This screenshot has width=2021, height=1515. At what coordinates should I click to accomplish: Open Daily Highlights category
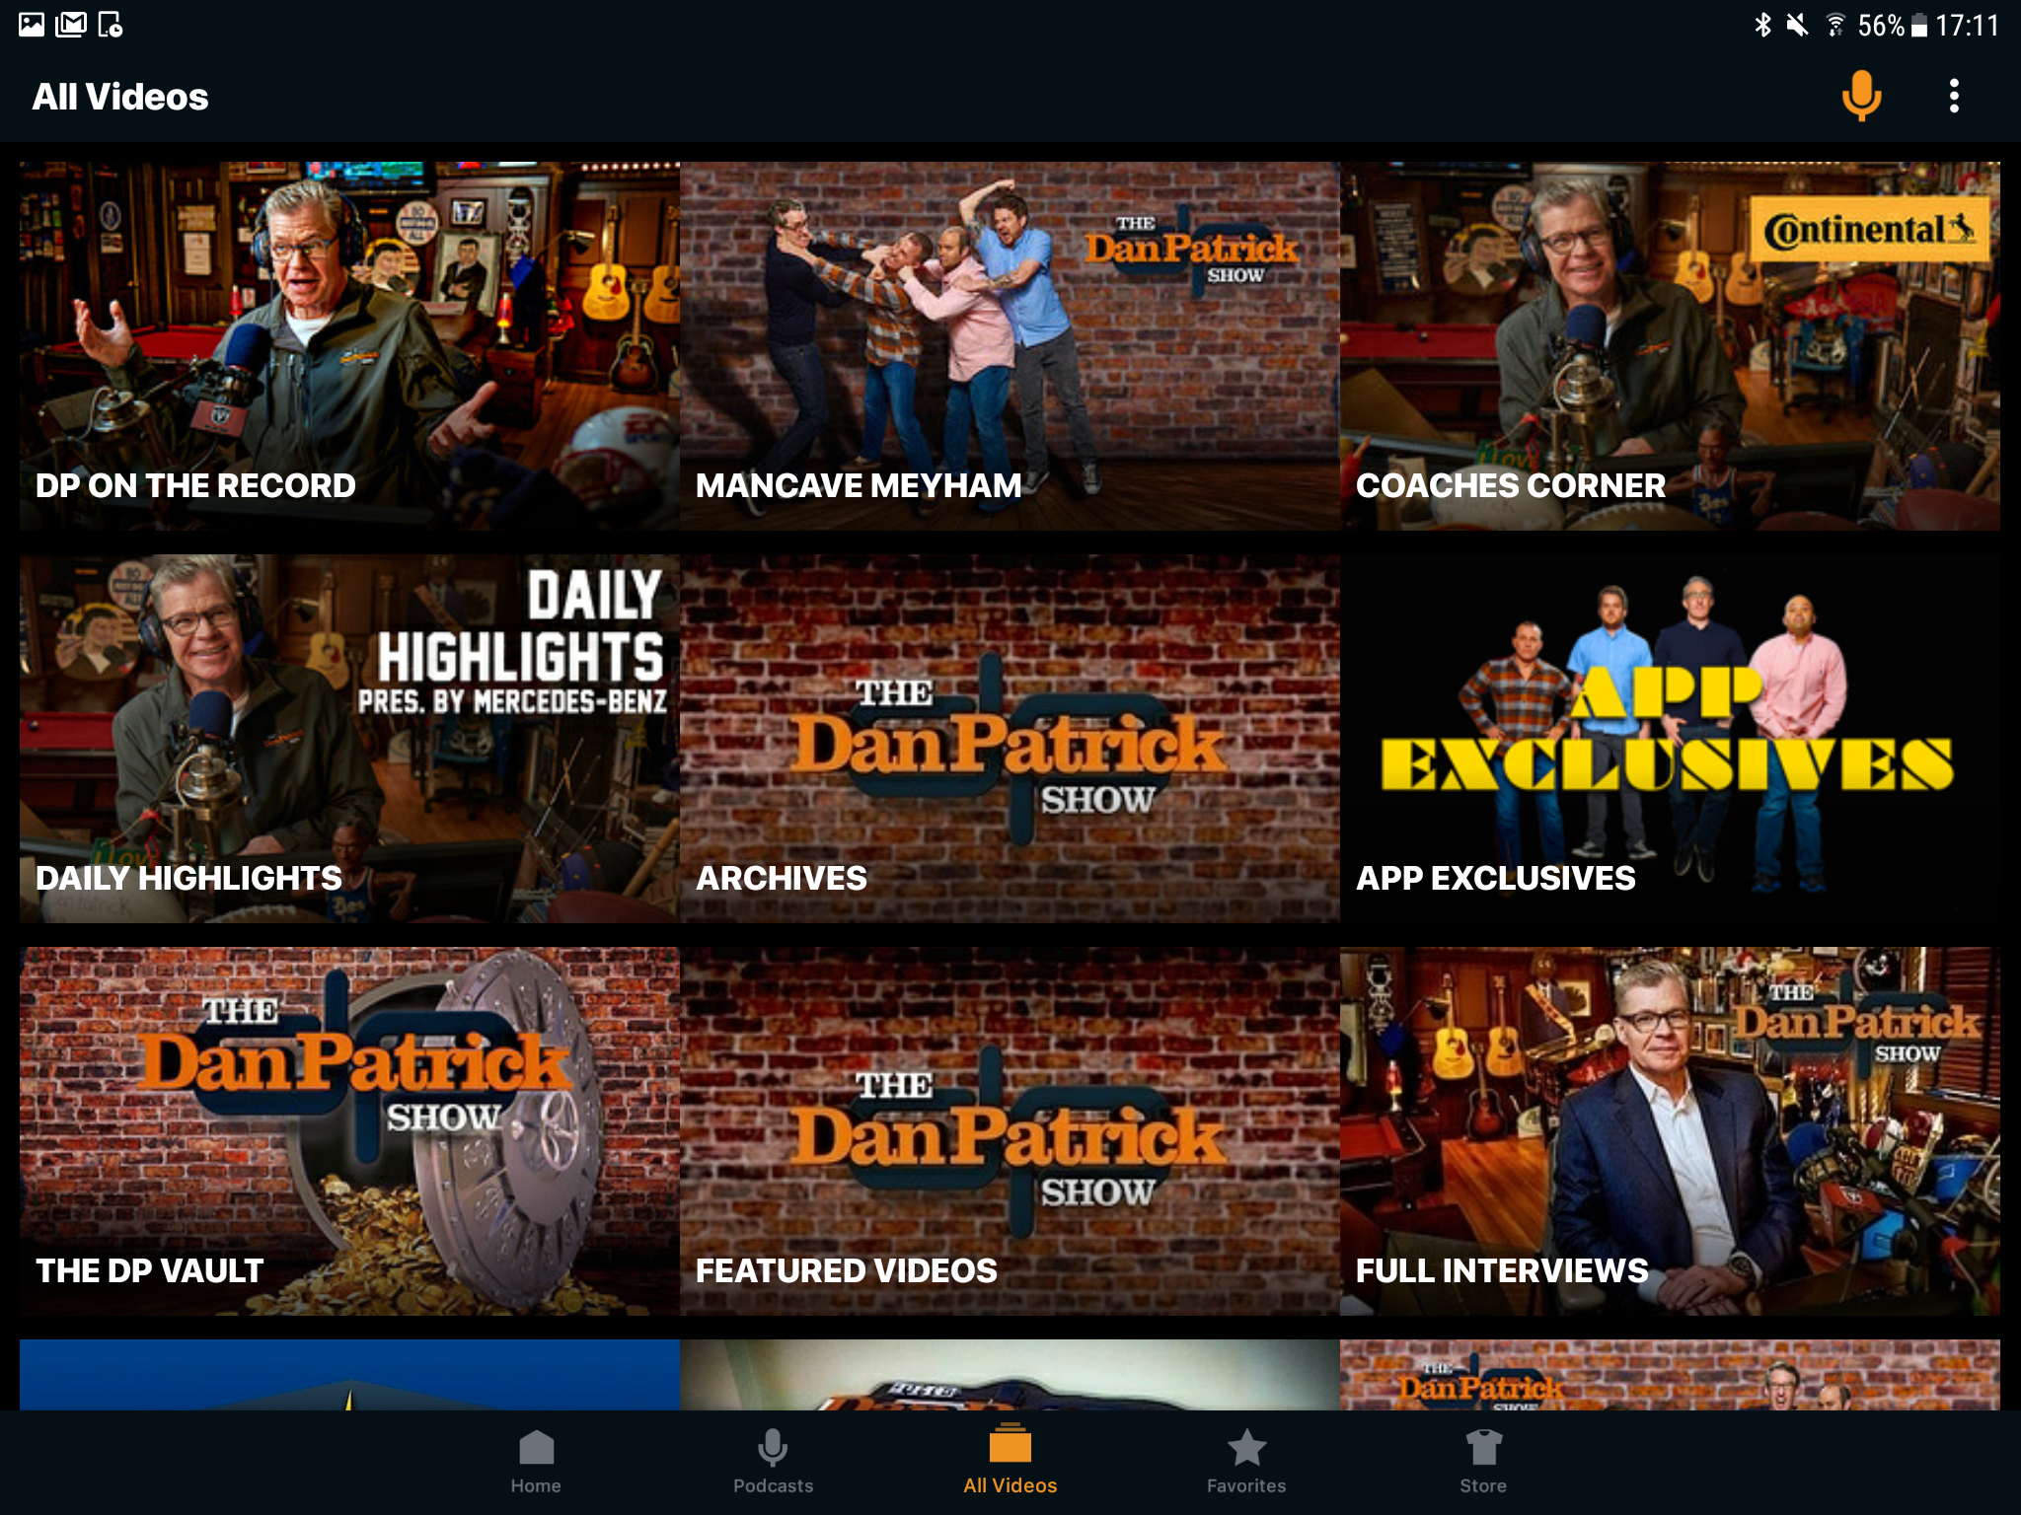(349, 738)
